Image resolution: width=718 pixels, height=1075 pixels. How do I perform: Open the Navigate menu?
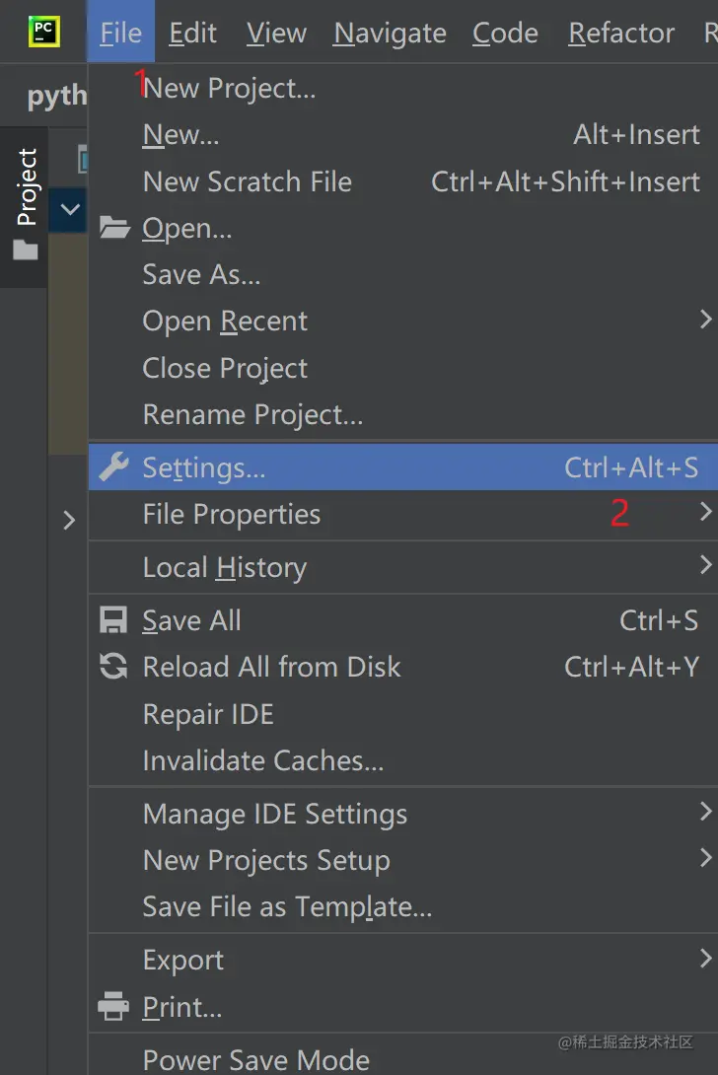point(390,33)
